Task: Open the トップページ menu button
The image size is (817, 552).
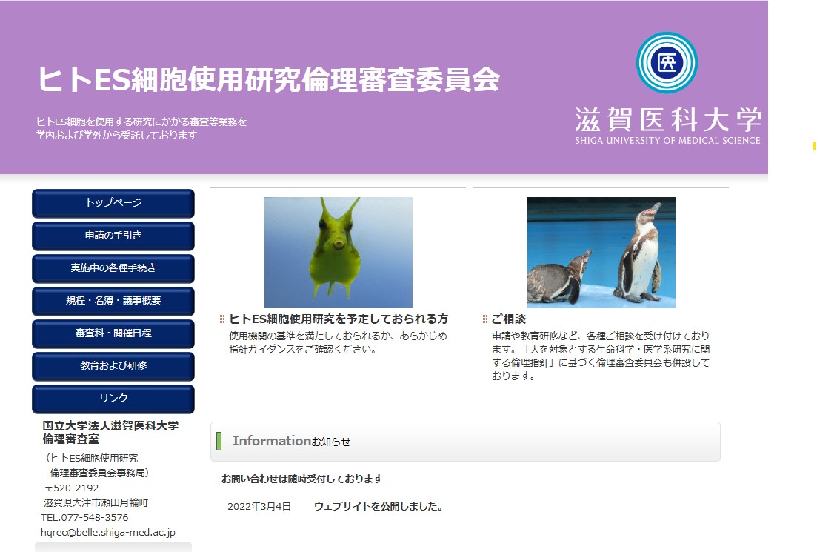Action: pos(113,203)
